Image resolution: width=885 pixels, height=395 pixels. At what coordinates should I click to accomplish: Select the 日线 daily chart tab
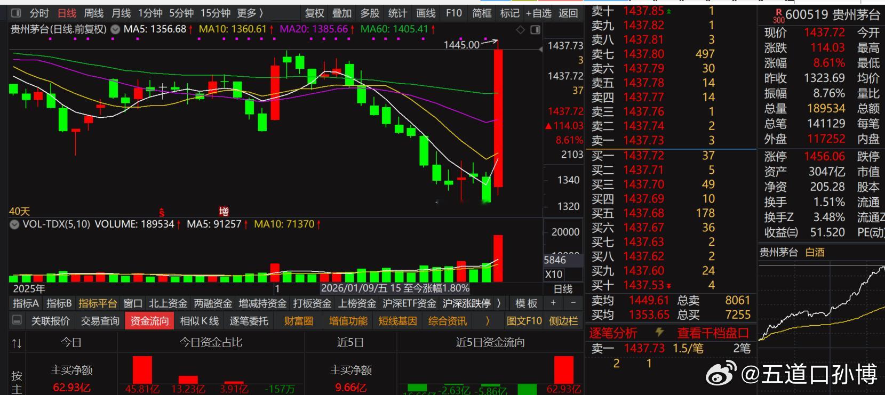[x=67, y=13]
